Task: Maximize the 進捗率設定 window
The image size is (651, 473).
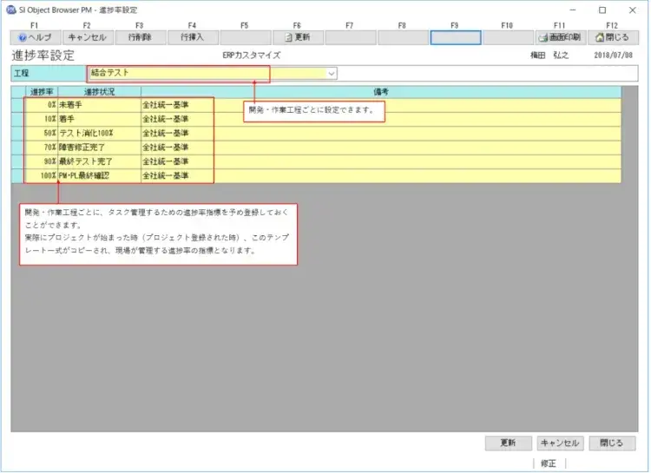Action: point(602,10)
